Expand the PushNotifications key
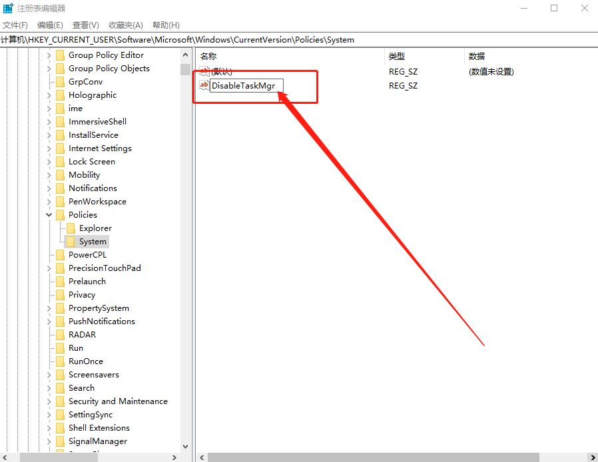Image resolution: width=598 pixels, height=462 pixels. tap(49, 322)
